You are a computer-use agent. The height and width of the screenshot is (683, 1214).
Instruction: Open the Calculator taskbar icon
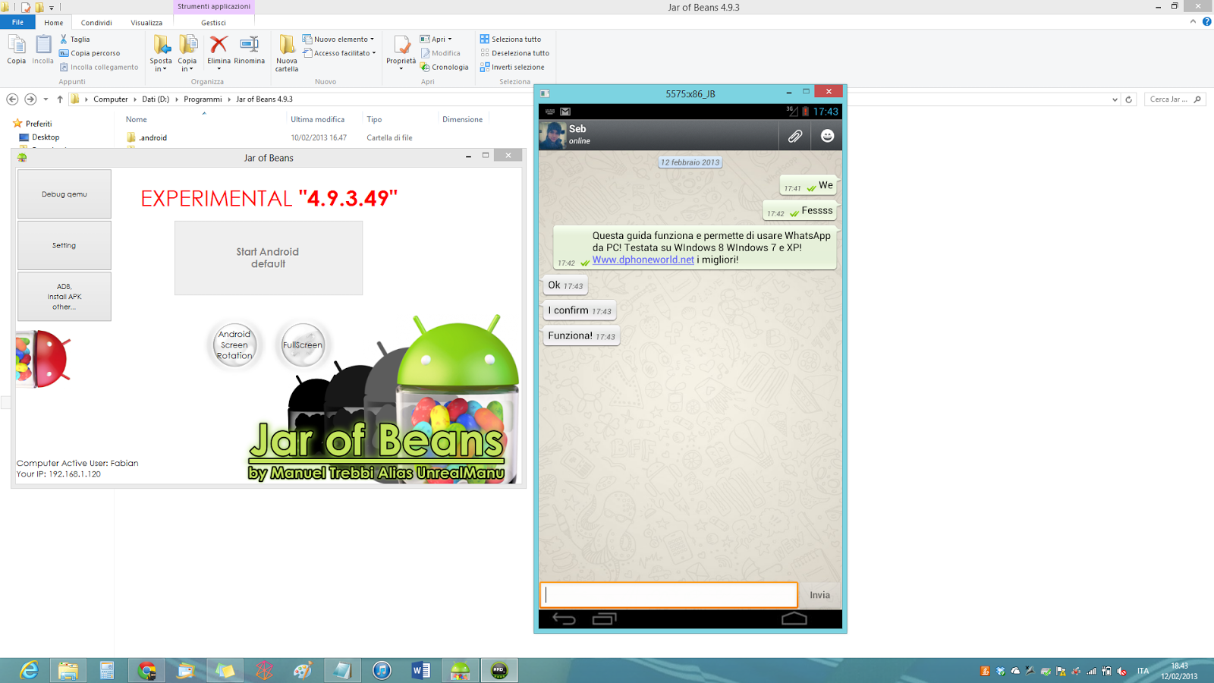(107, 670)
